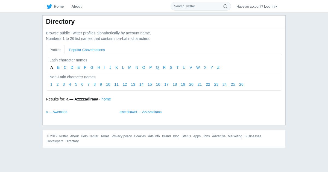This screenshot has width=328, height=172.
Task: Choose letter T in Latin names
Action: tap(178, 67)
